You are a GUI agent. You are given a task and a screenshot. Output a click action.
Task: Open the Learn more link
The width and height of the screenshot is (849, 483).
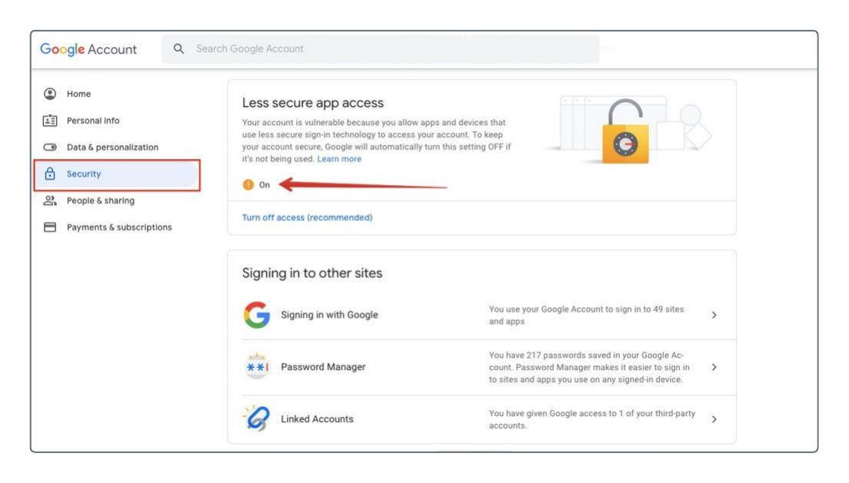(339, 159)
